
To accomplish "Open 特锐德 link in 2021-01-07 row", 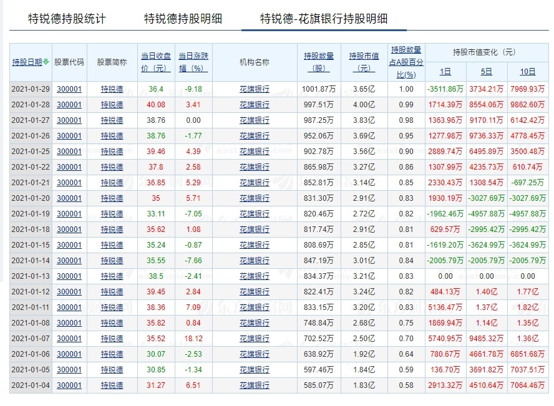I will click(112, 338).
